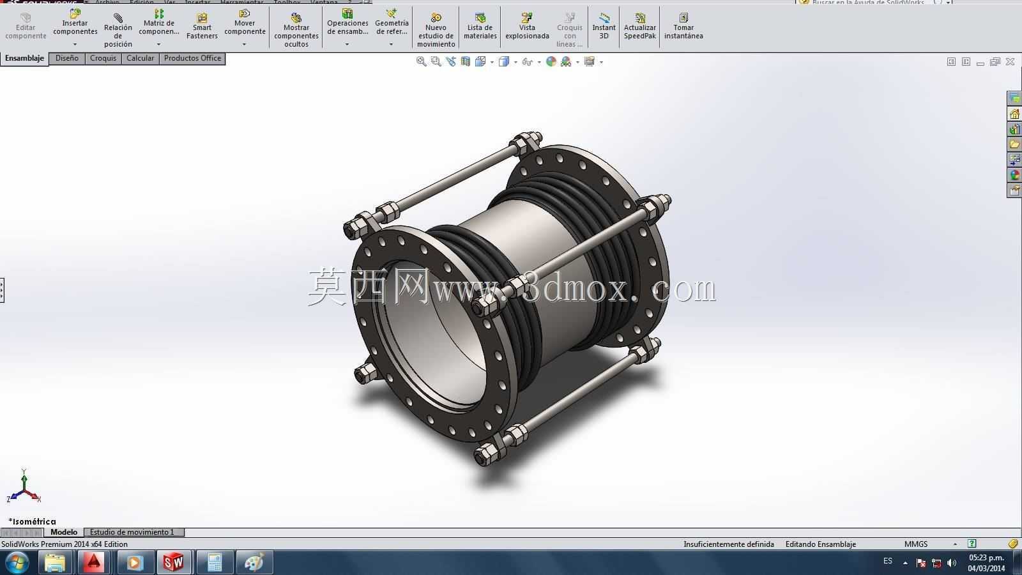This screenshot has height=575, width=1022.
Task: Switch to Croquis tab
Action: coord(103,58)
